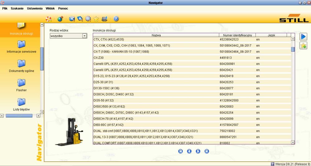Select Carrelli GPL row numbered 60420421
This screenshot has width=311, height=166.
[x=192, y=70]
